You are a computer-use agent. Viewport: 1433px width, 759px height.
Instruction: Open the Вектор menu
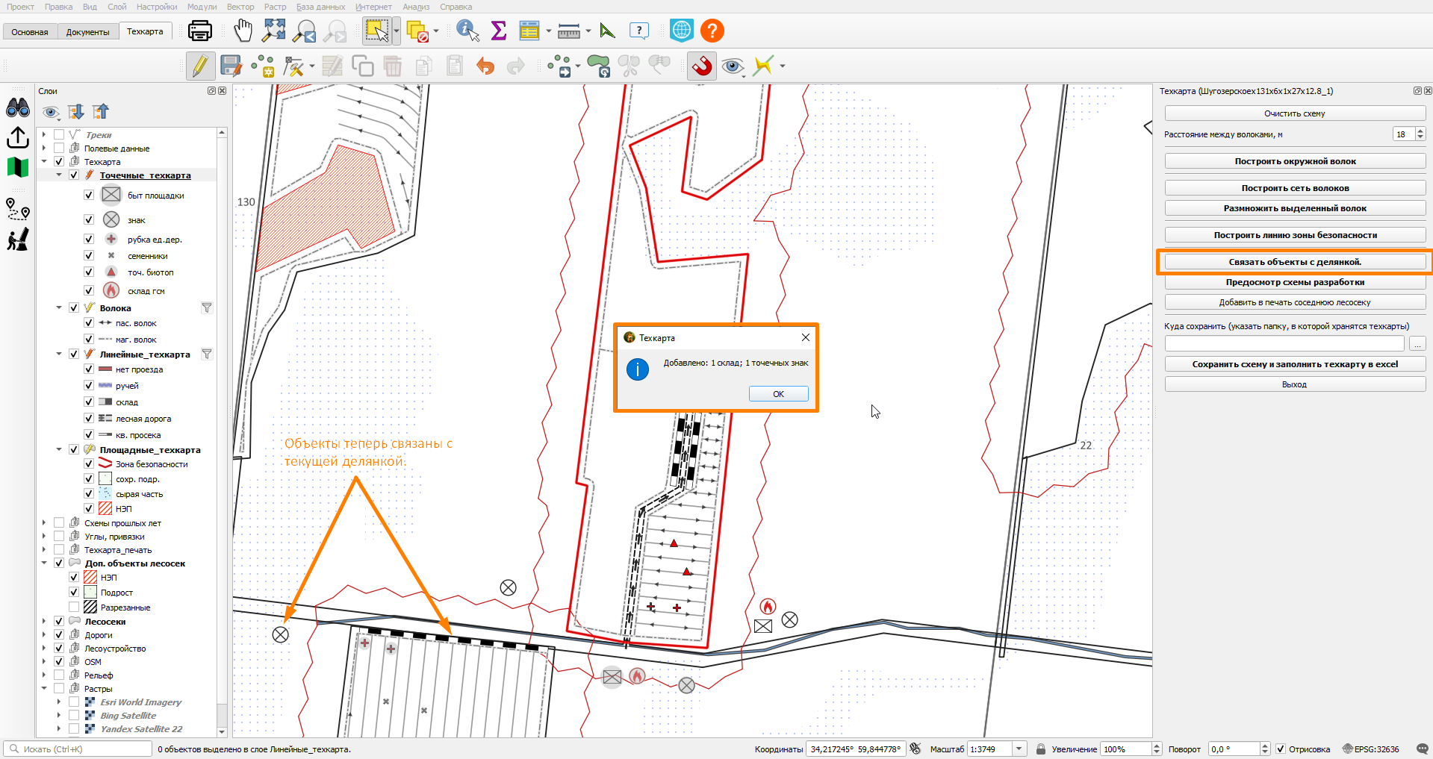pyautogui.click(x=240, y=7)
